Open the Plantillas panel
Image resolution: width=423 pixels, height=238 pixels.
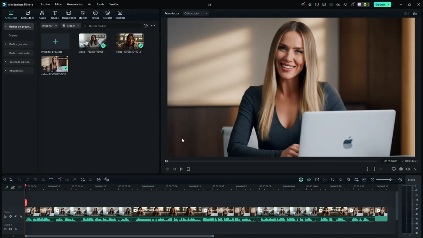click(120, 15)
